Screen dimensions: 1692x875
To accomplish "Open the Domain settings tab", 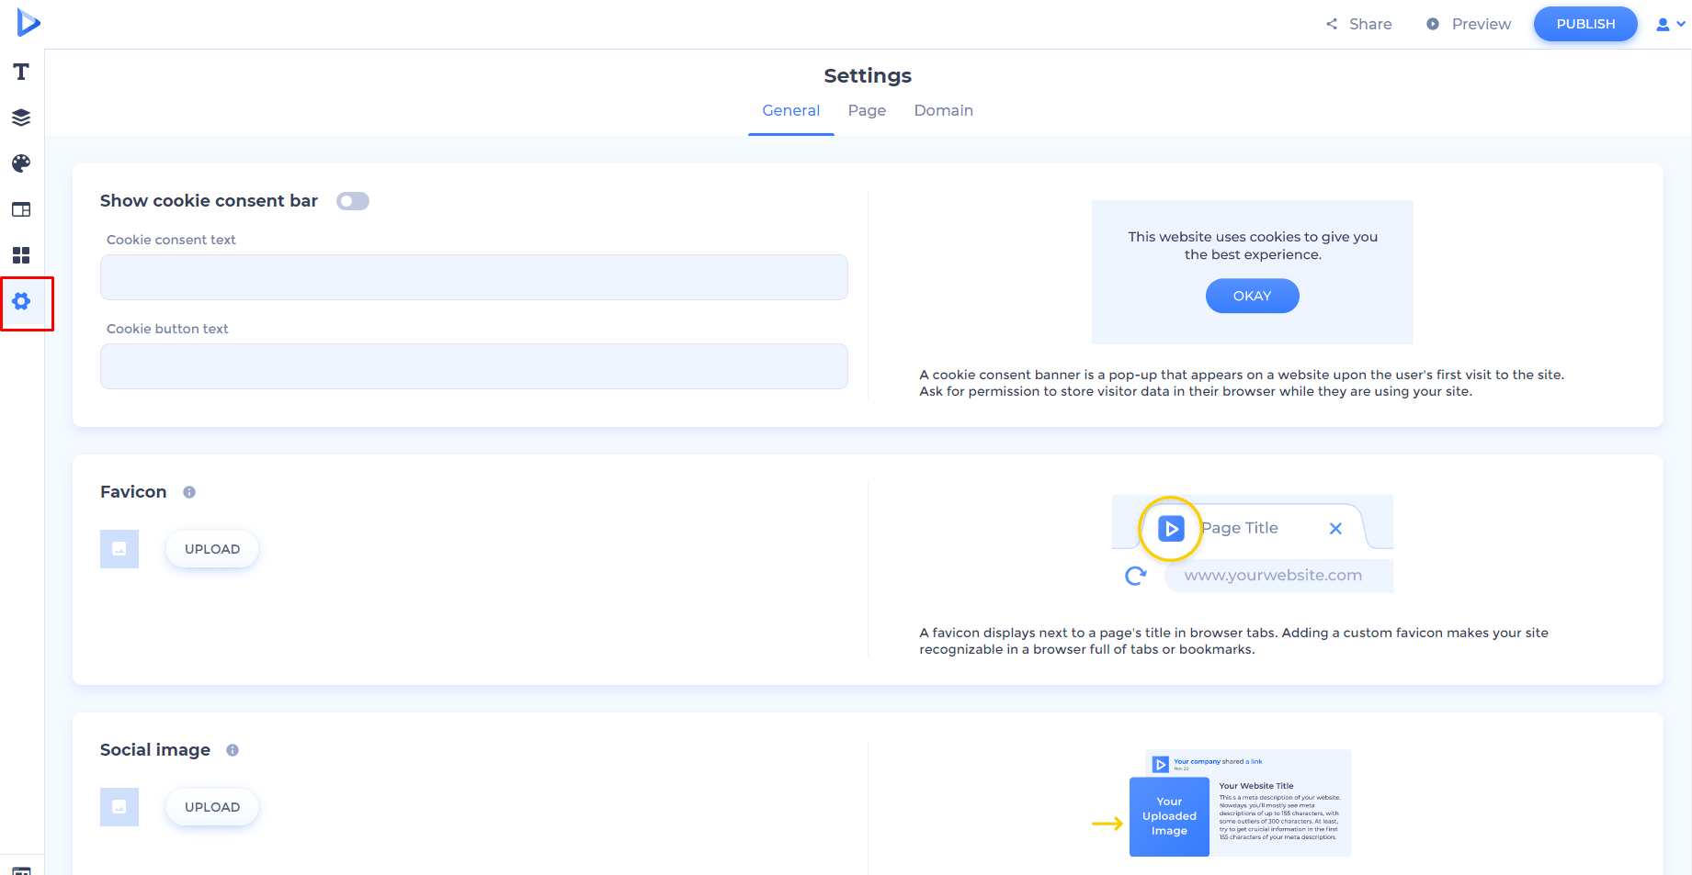I will tap(943, 110).
